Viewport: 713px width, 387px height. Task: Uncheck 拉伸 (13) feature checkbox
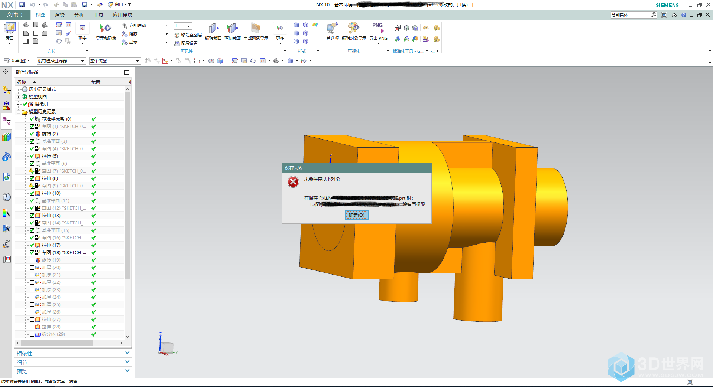click(32, 216)
